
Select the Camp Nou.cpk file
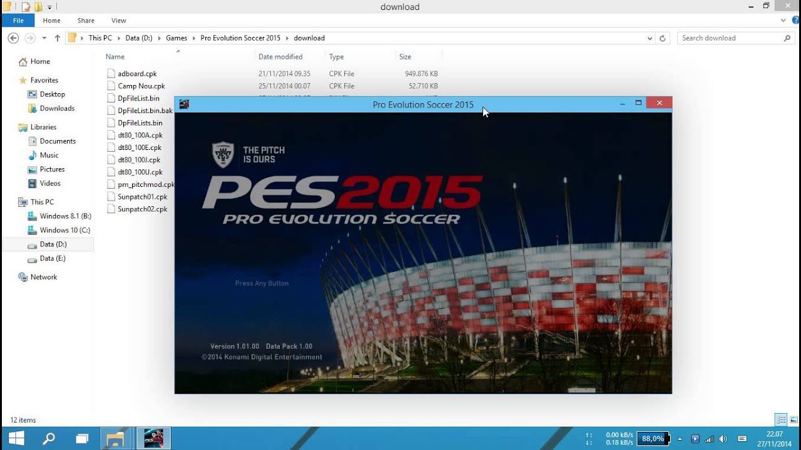coord(141,86)
